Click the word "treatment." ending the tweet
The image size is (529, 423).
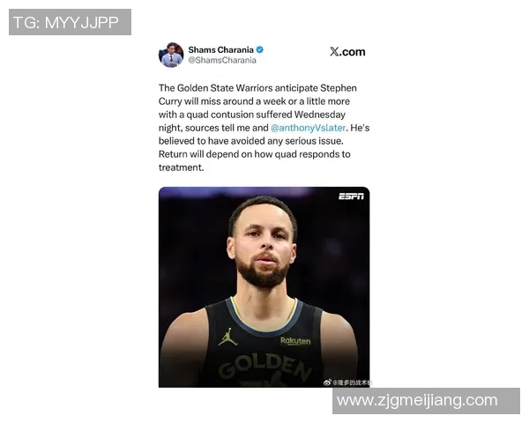(181, 167)
